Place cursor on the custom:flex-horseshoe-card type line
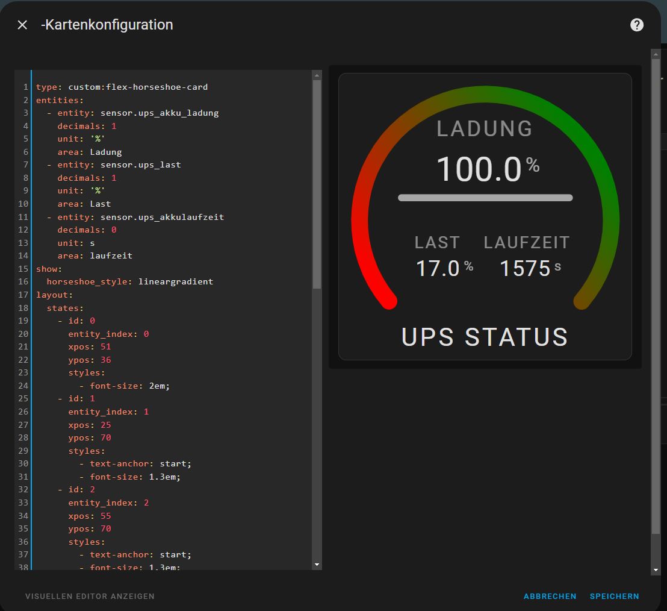 click(x=137, y=87)
